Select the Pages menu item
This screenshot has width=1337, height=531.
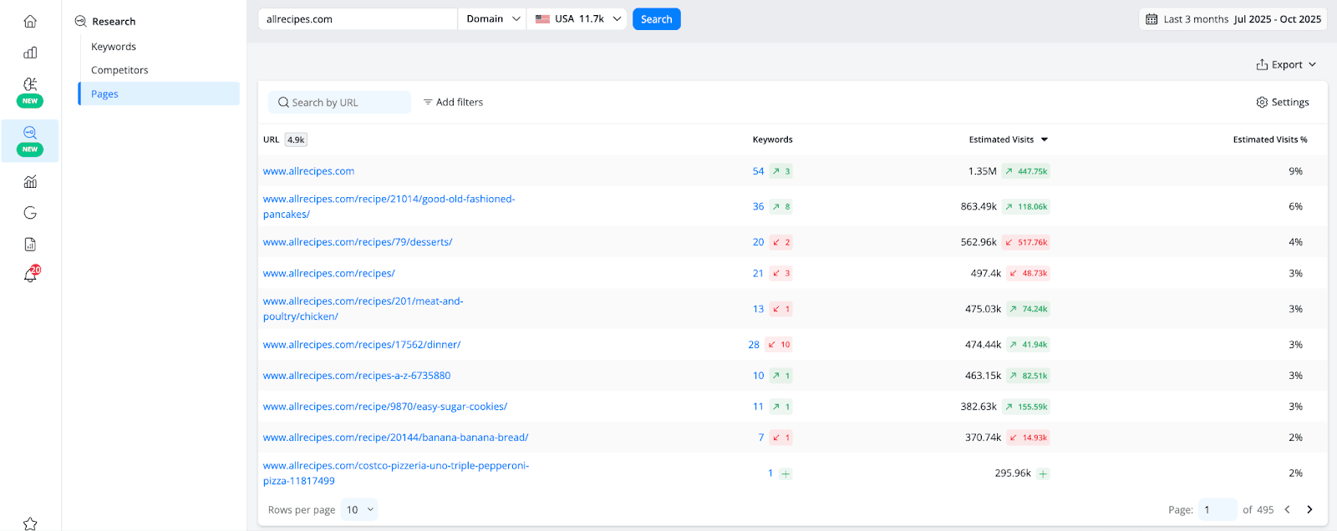pyautogui.click(x=159, y=94)
